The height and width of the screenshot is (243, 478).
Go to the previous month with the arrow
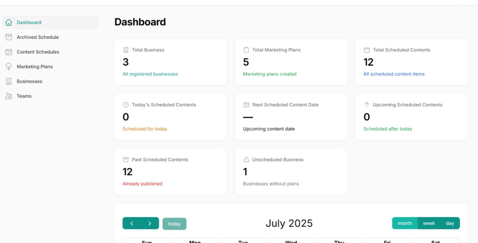point(132,223)
